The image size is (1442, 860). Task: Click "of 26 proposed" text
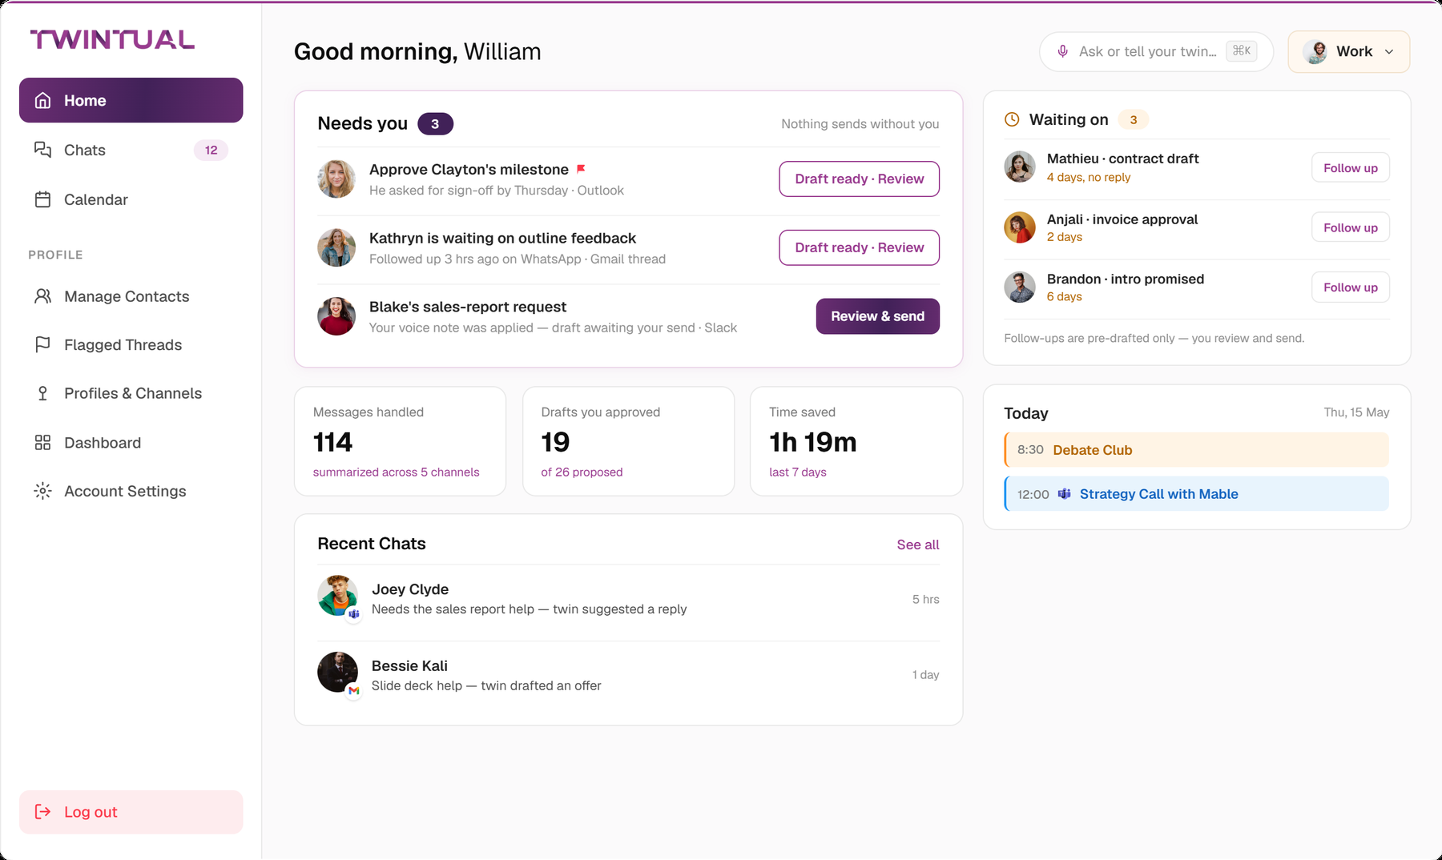click(582, 472)
